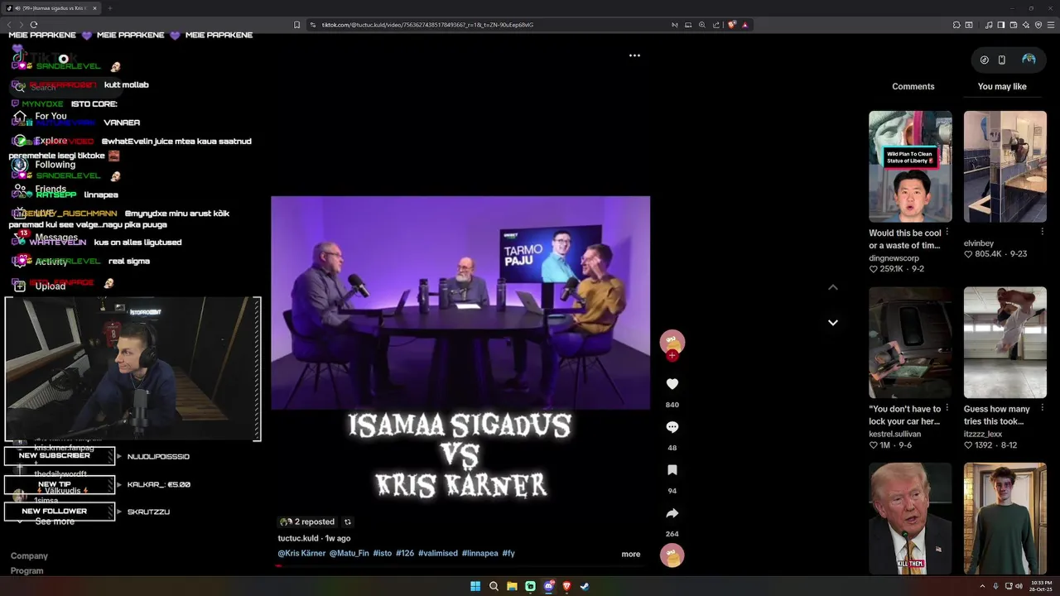Expand the following list with 'See more'

(55, 521)
